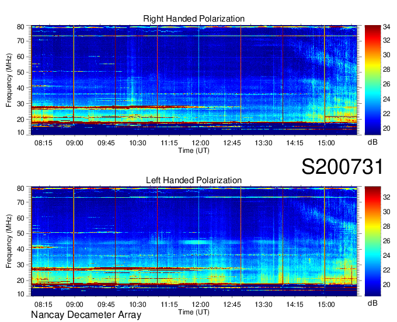
Task: Click the 13:30 time tick under Right Handed plot
Action: (263, 143)
